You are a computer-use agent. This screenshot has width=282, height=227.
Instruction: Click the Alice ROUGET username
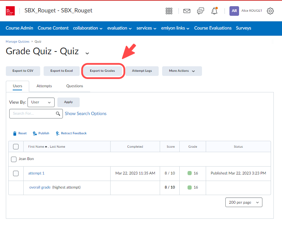252,11
